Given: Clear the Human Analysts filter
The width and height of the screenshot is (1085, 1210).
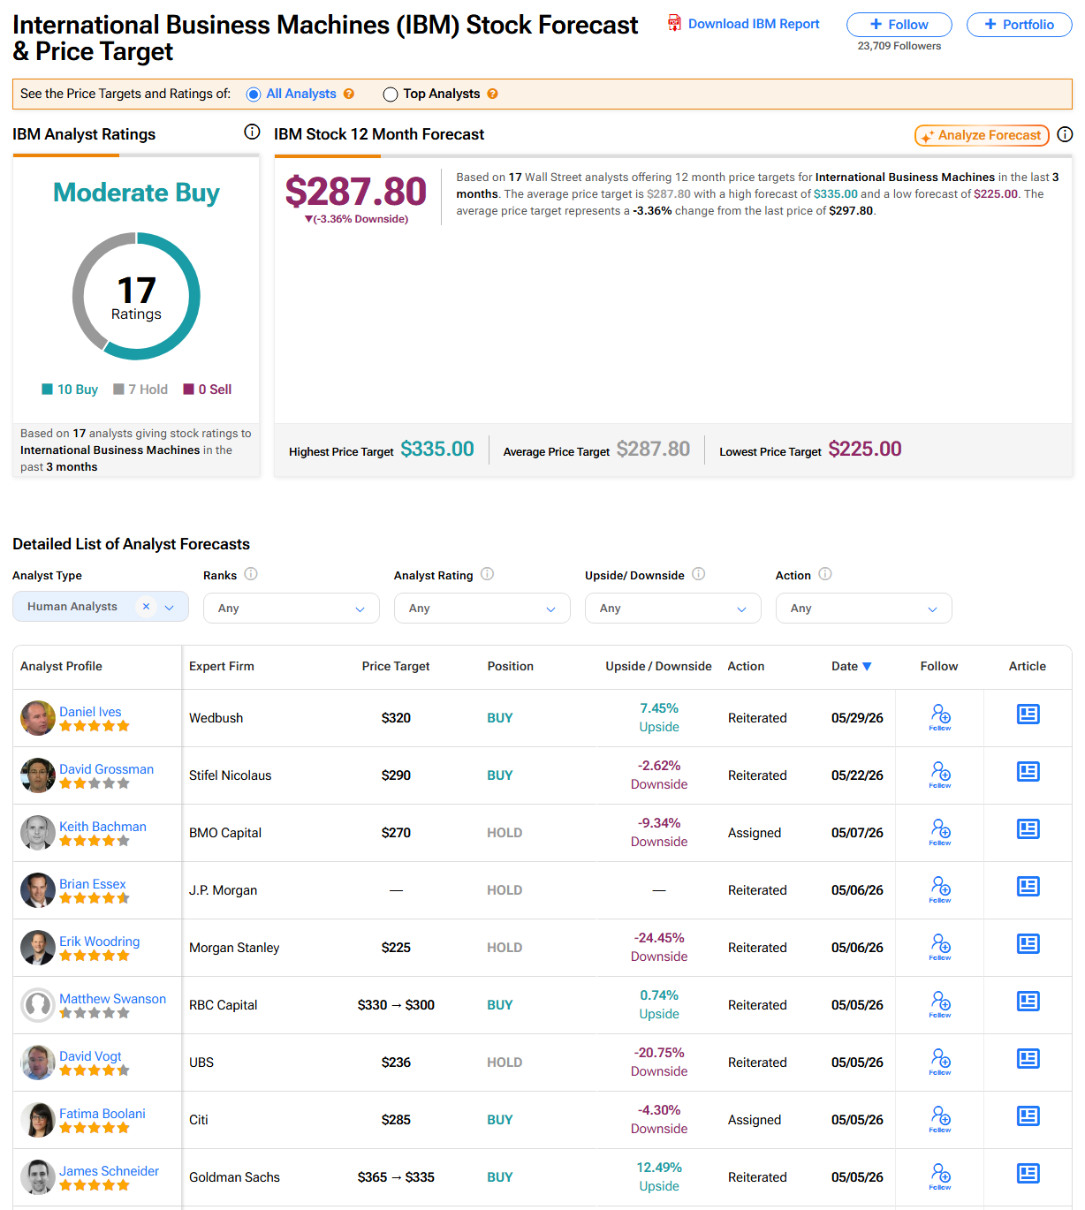Looking at the screenshot, I should (x=146, y=606).
